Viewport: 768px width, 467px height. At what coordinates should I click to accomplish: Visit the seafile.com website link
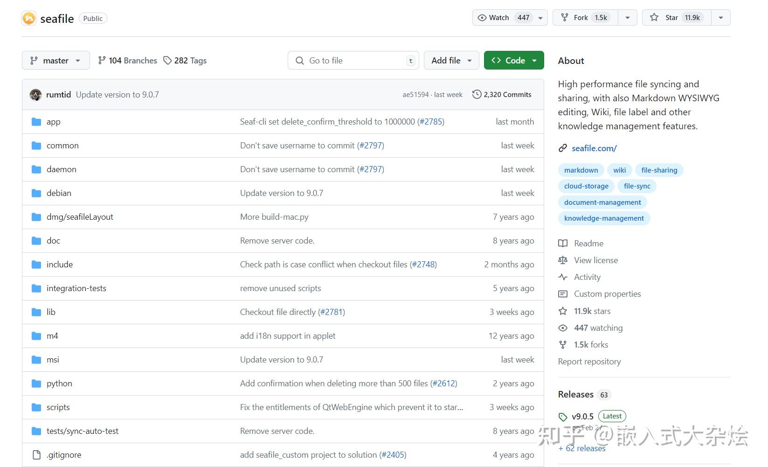pos(594,148)
